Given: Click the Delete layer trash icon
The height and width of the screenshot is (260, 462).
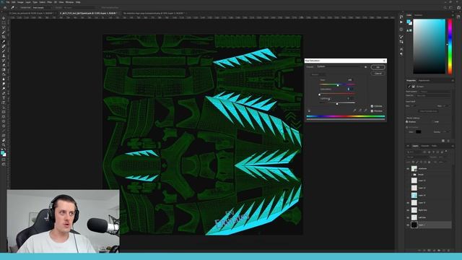Looking at the screenshot, I should click(x=448, y=251).
